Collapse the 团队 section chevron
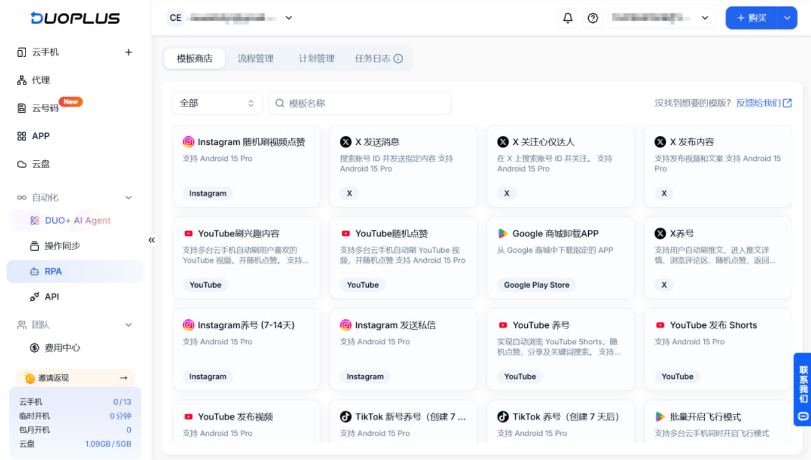Viewport: 811px width, 460px height. (x=129, y=325)
